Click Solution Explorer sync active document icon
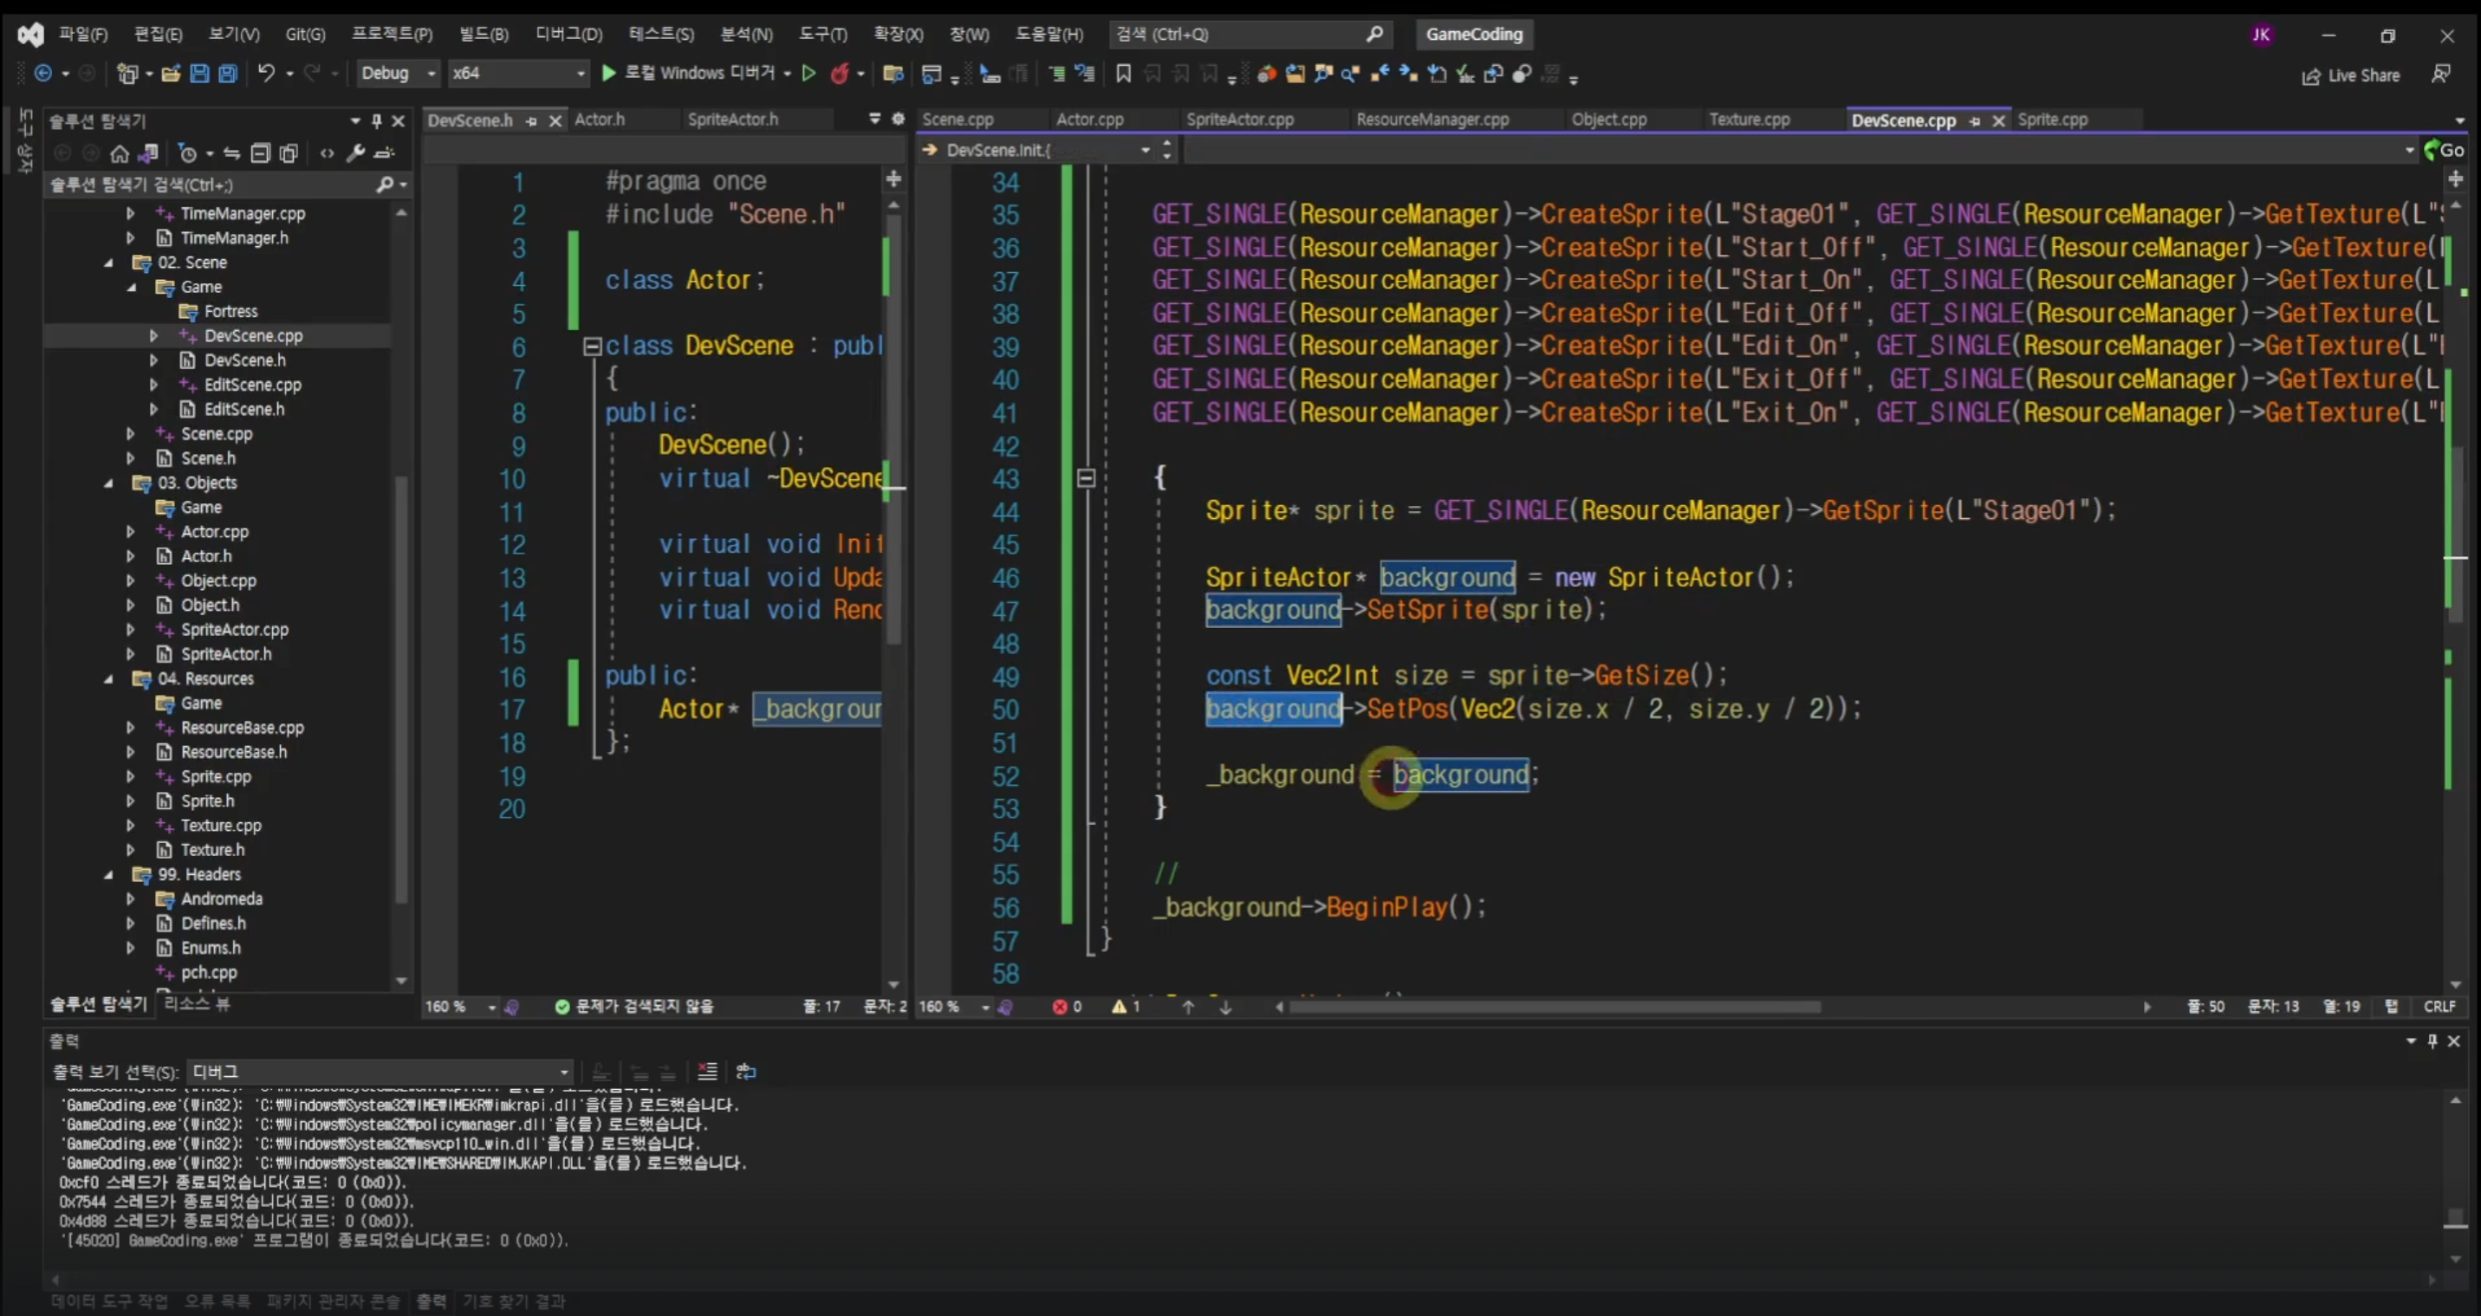Image resolution: width=2481 pixels, height=1316 pixels. (231, 153)
